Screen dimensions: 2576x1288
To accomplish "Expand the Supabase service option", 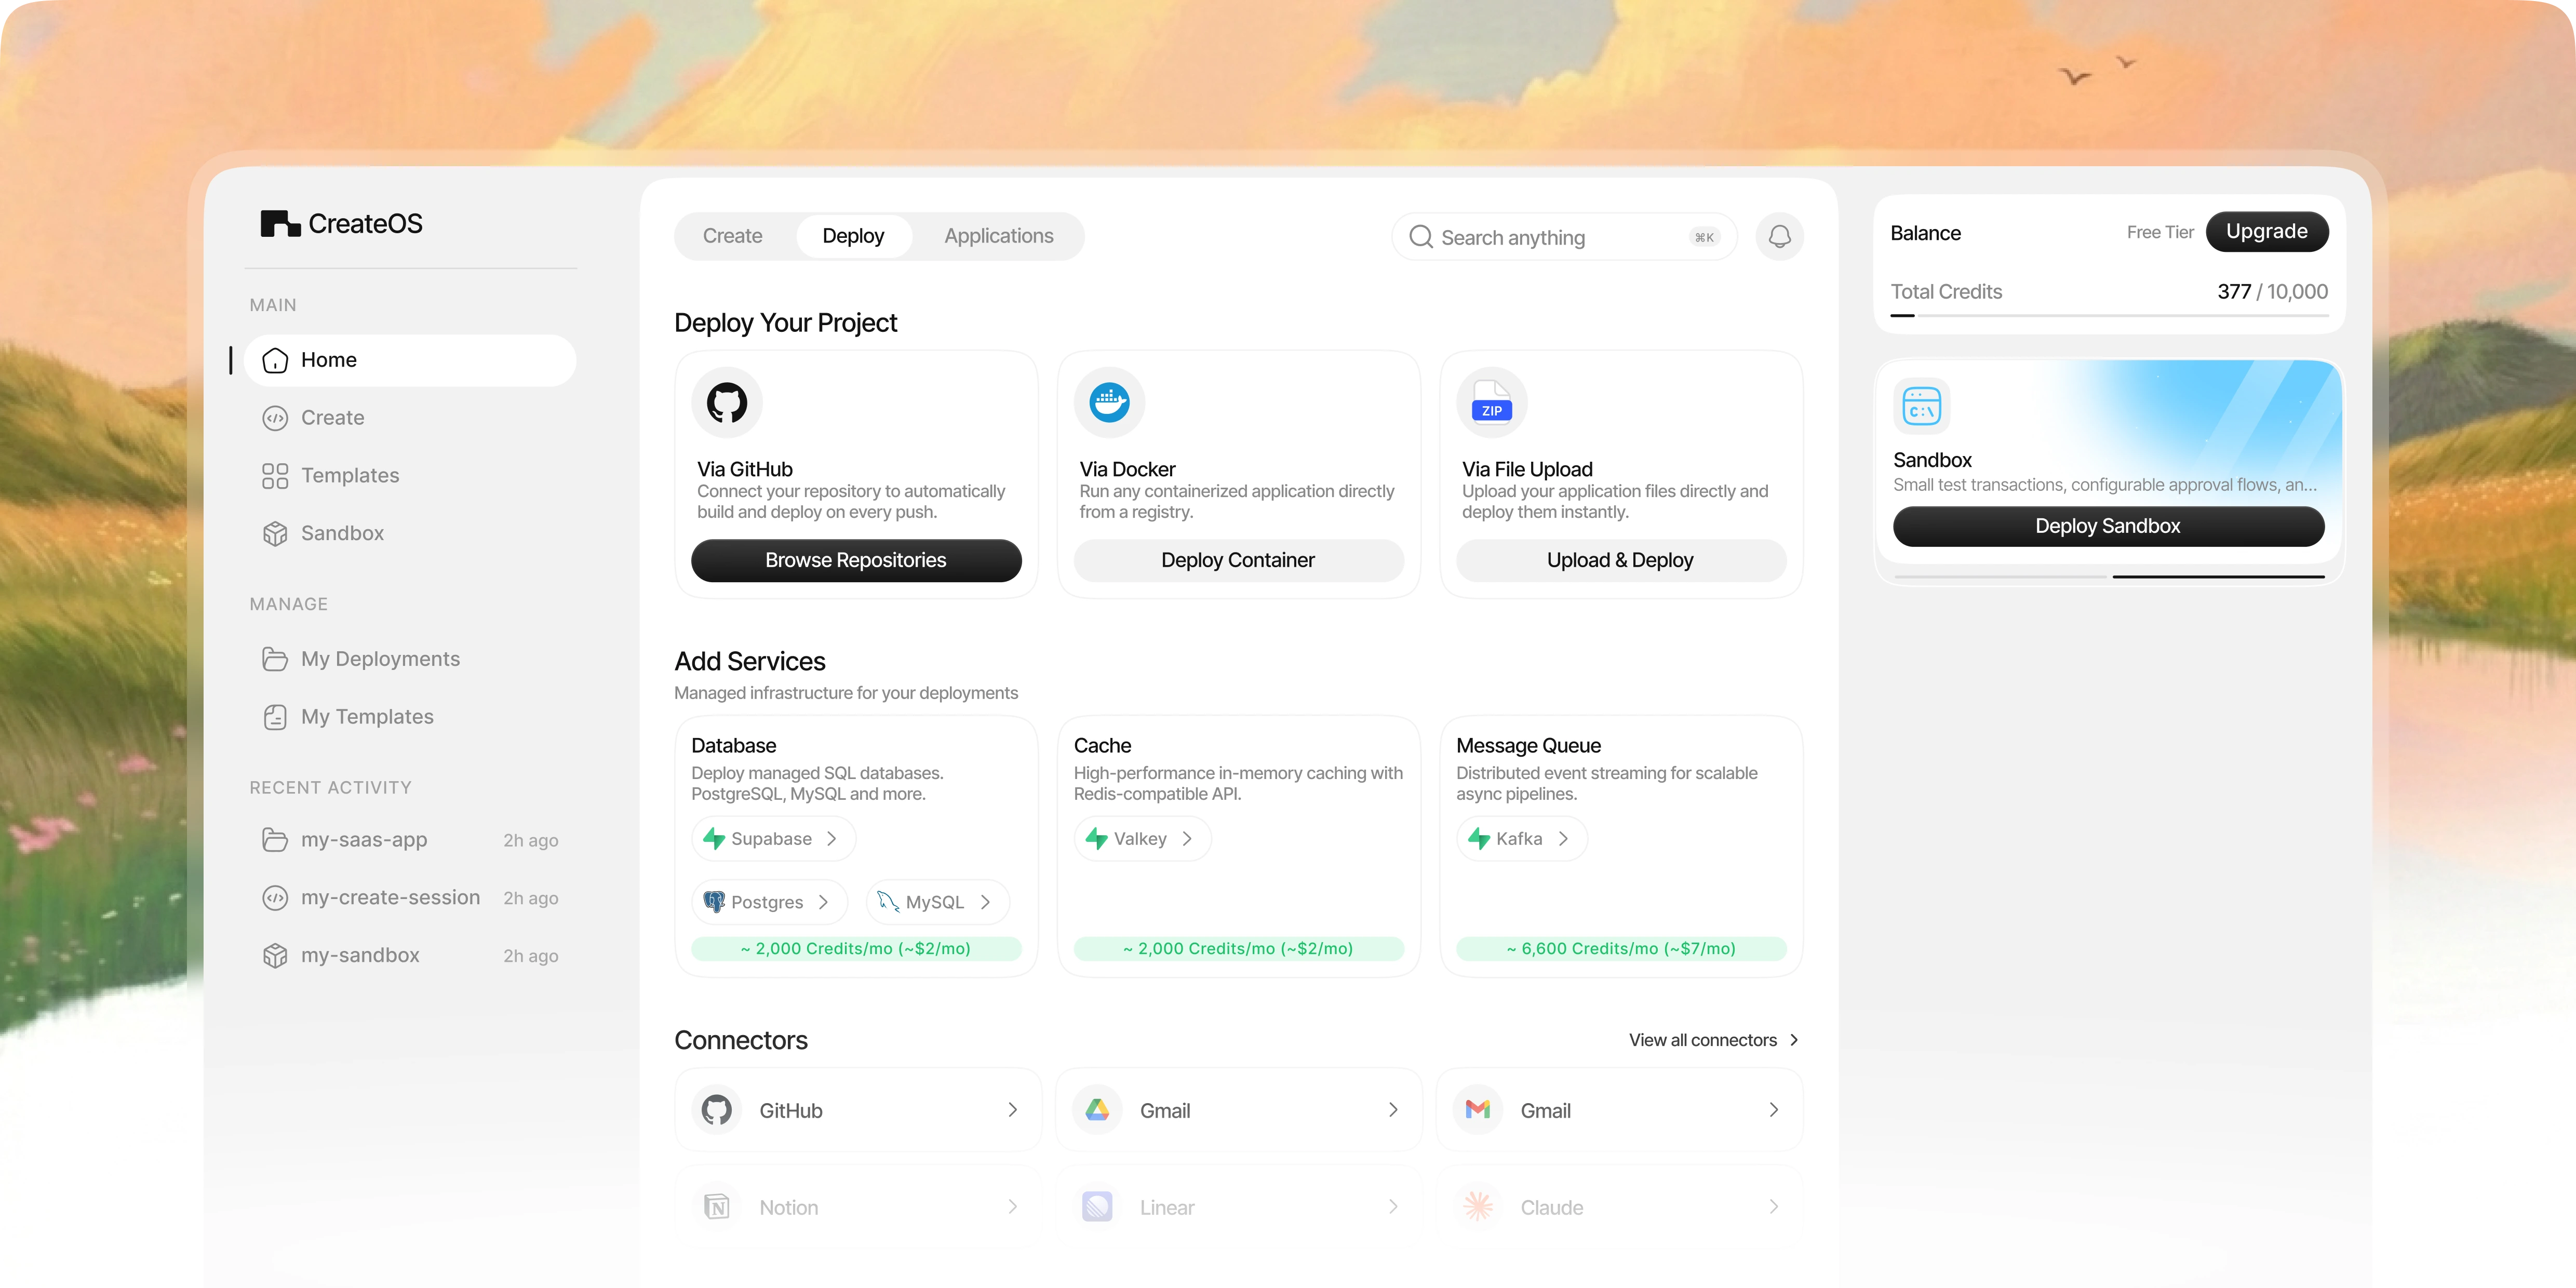I will tap(833, 838).
